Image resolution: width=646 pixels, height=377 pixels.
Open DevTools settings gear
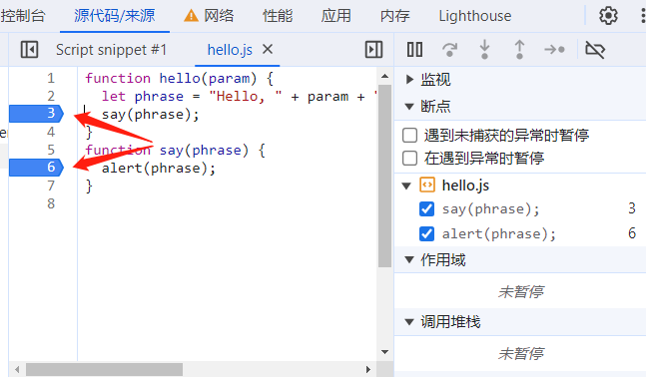pyautogui.click(x=608, y=16)
